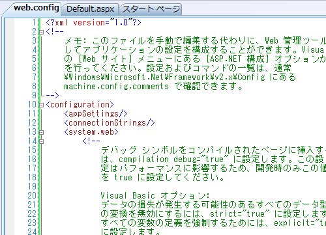The height and width of the screenshot is (235, 326).
Task: Click the xml version declaration text
Action: [94, 23]
